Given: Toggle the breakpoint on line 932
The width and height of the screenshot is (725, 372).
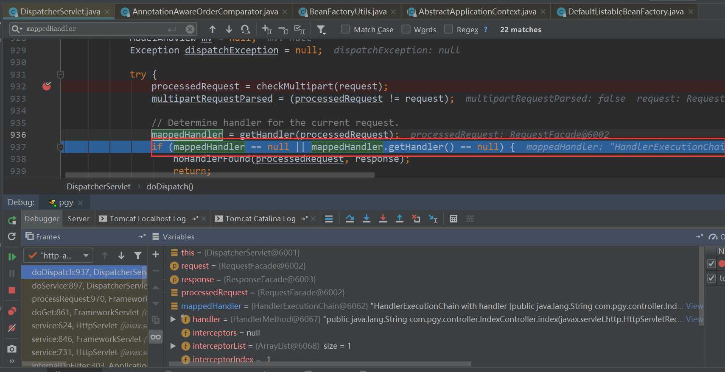Looking at the screenshot, I should (47, 86).
